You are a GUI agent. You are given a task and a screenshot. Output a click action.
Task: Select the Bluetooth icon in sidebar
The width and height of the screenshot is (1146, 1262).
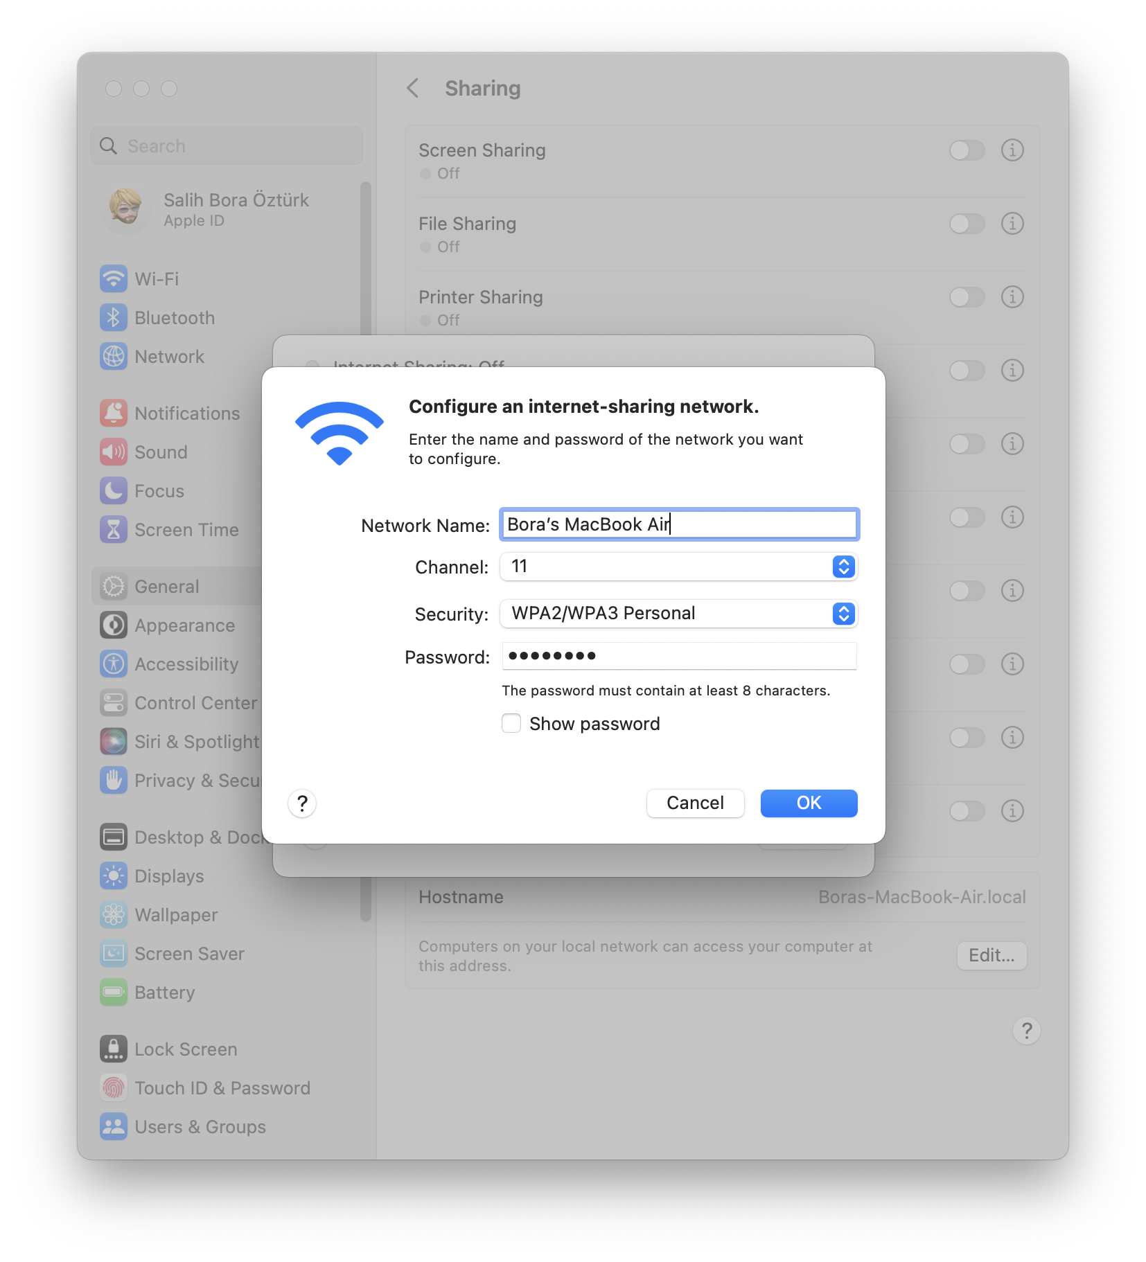coord(114,318)
